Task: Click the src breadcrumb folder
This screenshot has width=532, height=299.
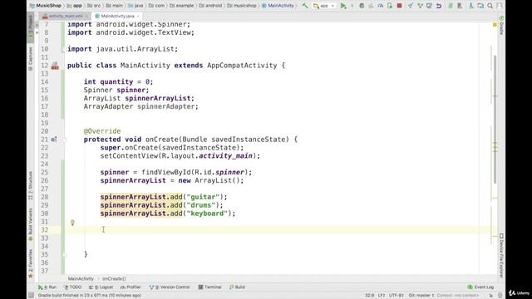Action: pos(94,6)
